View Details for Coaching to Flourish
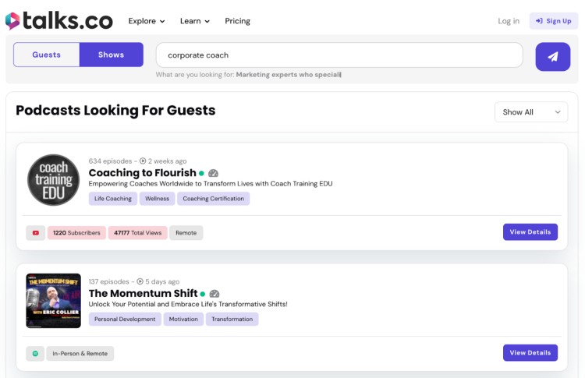The height and width of the screenshot is (378, 585). (530, 232)
